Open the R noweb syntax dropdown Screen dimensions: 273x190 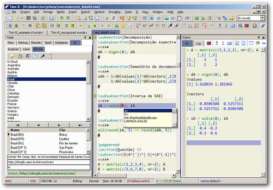(263, 18)
